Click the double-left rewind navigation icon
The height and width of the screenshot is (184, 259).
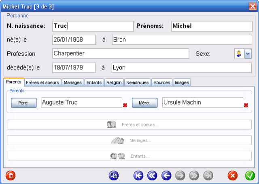152,176
